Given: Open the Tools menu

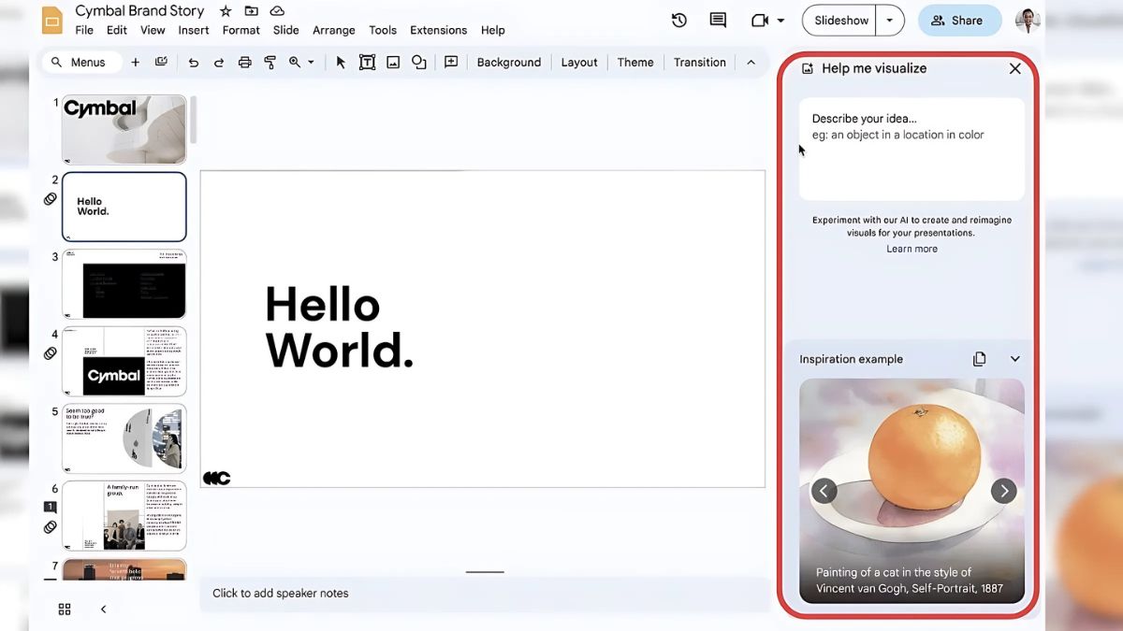Looking at the screenshot, I should (x=383, y=30).
